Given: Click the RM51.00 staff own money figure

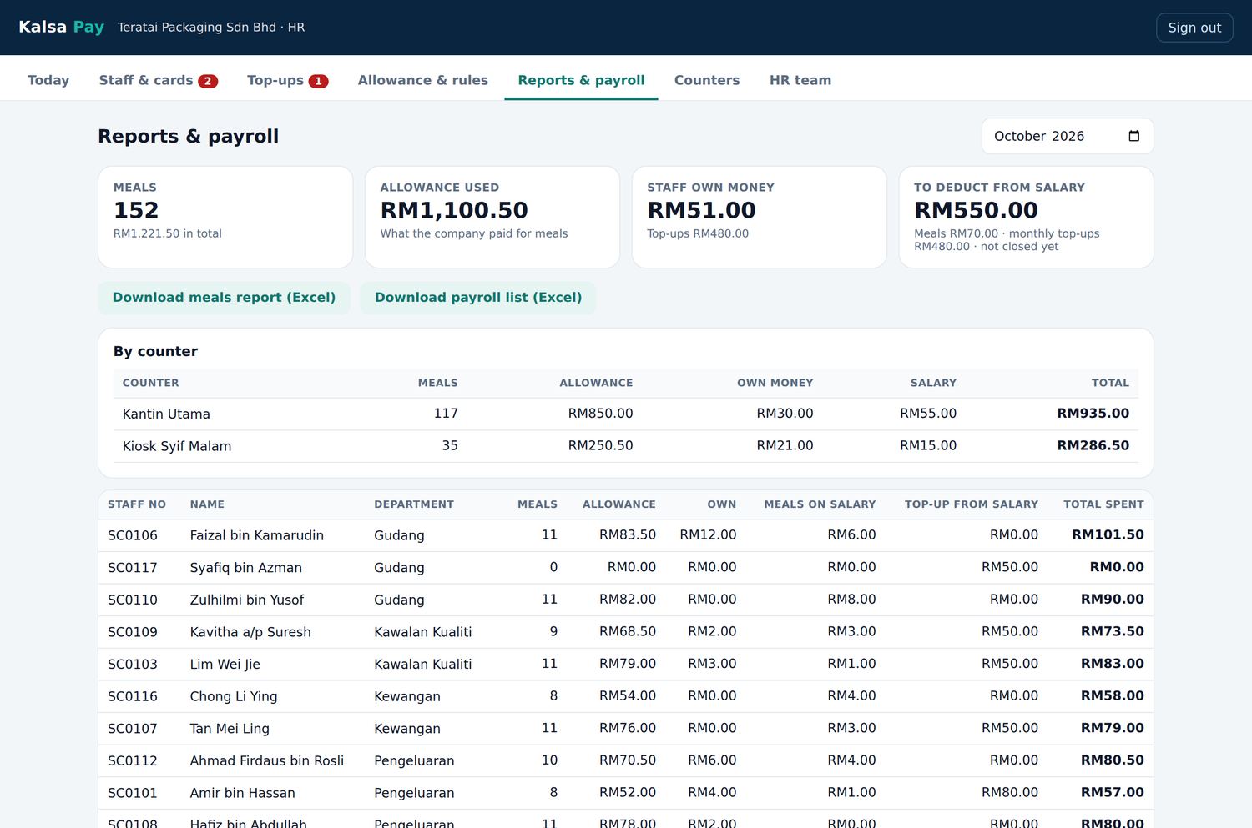Looking at the screenshot, I should [x=701, y=210].
